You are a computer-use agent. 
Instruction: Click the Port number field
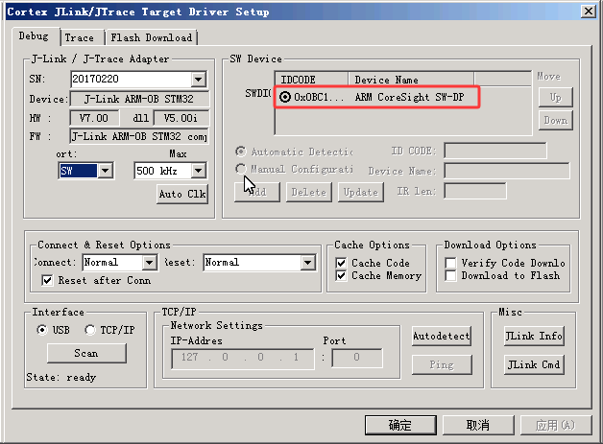click(x=357, y=359)
